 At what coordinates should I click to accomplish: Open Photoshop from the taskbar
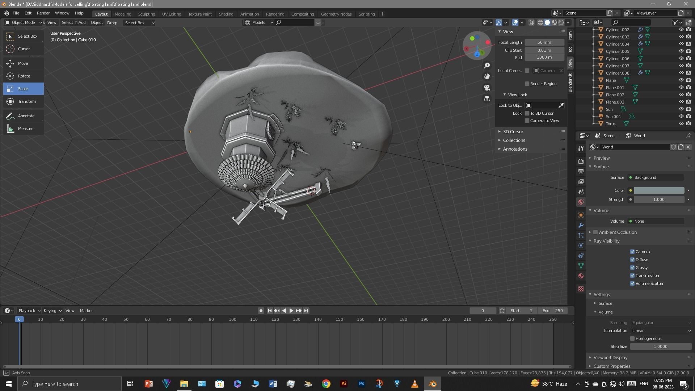click(x=361, y=384)
